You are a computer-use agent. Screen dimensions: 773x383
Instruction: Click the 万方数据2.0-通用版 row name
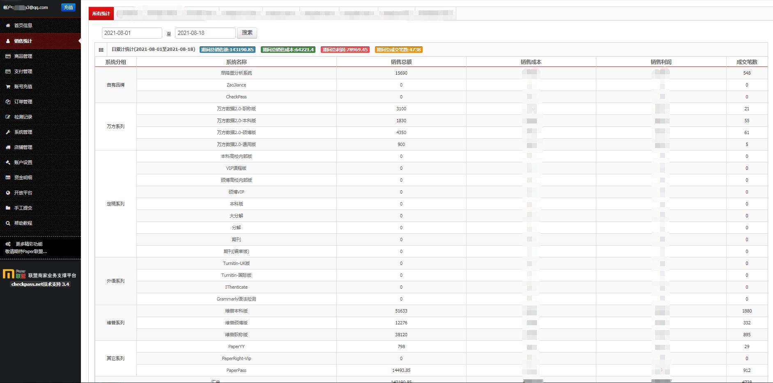point(237,144)
